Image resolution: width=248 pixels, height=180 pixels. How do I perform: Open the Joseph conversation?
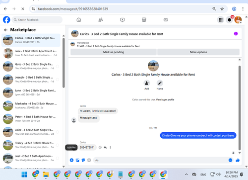coord(31,80)
